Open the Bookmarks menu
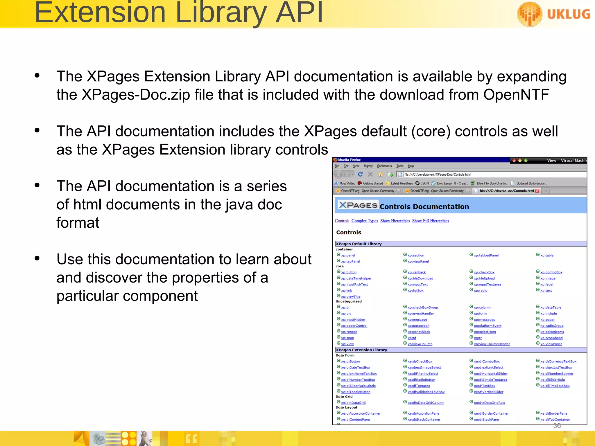The image size is (595, 446). coord(384,166)
